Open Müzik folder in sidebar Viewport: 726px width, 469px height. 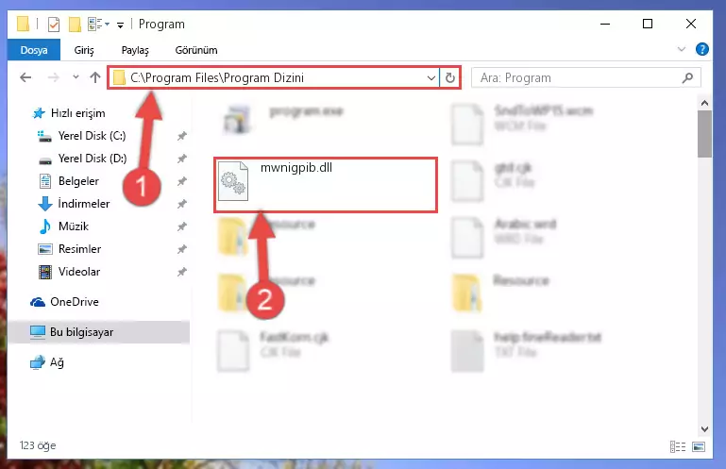click(x=64, y=226)
